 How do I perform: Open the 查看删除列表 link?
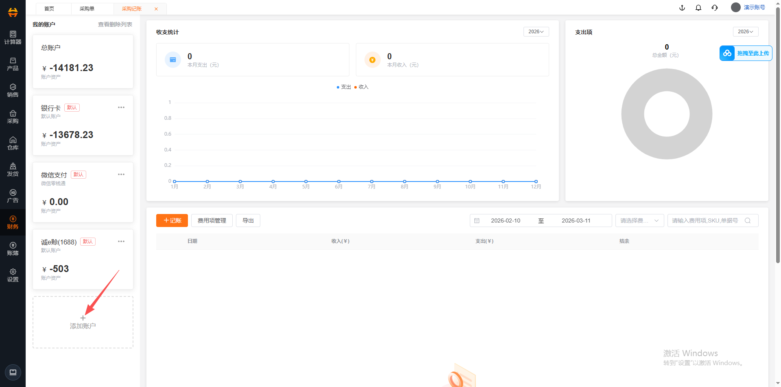[x=115, y=24]
